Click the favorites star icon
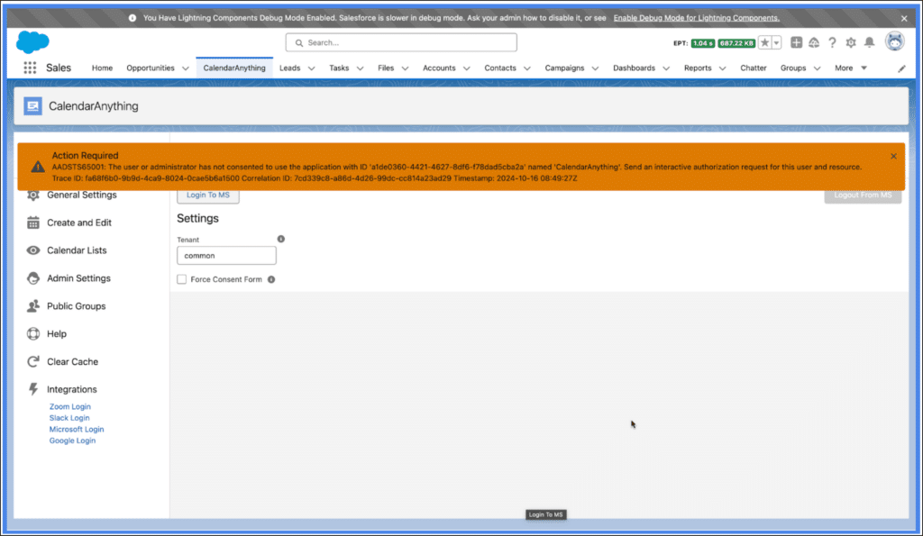 [764, 42]
